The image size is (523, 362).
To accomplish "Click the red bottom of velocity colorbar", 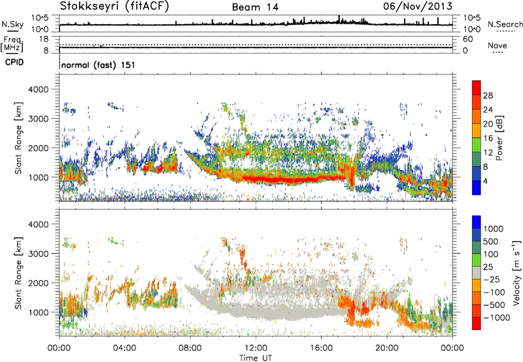I will pyautogui.click(x=477, y=323).
